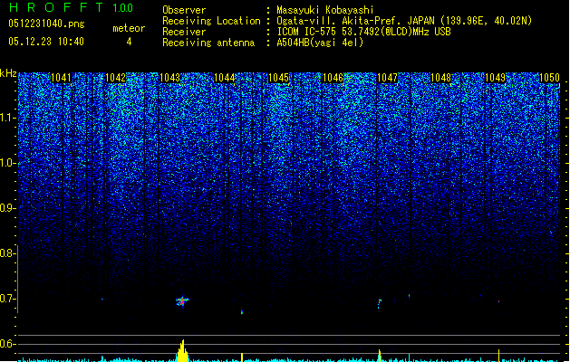This screenshot has height=362, width=570.
Task: Click the 0.7 kHz axis tick label
Action: 7,299
